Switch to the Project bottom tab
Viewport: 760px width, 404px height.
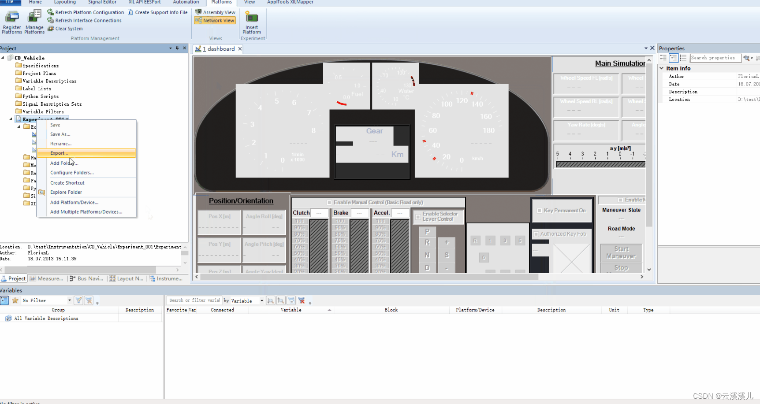tap(14, 278)
